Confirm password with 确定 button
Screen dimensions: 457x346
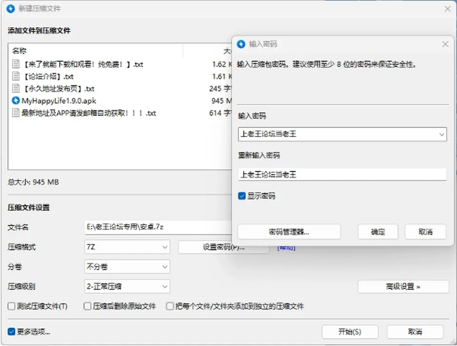click(378, 232)
